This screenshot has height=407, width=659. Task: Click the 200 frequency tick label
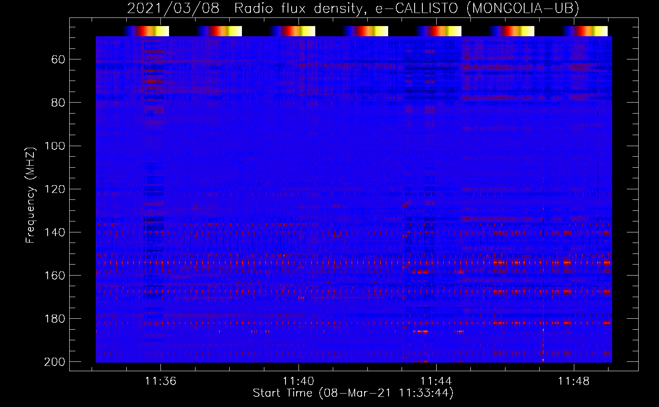[x=55, y=362]
